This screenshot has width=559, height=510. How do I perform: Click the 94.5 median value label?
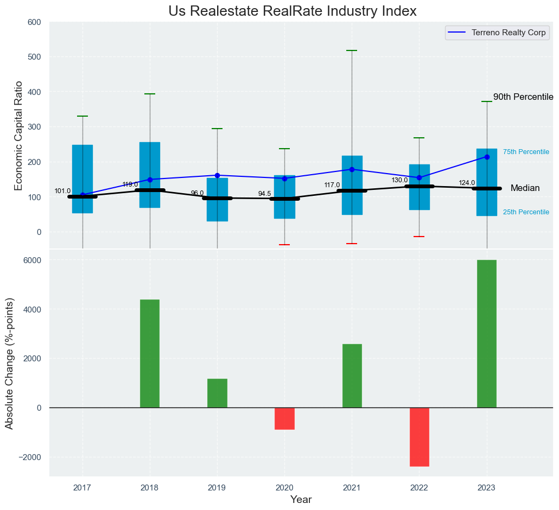coord(264,194)
